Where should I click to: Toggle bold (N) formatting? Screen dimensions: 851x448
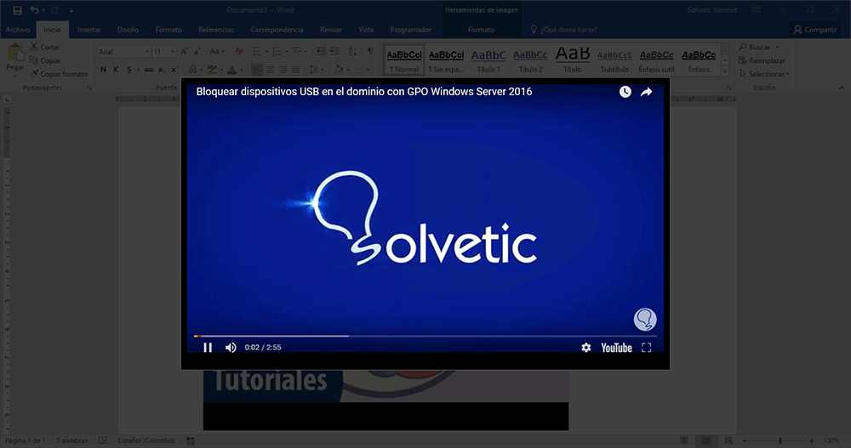[x=103, y=70]
